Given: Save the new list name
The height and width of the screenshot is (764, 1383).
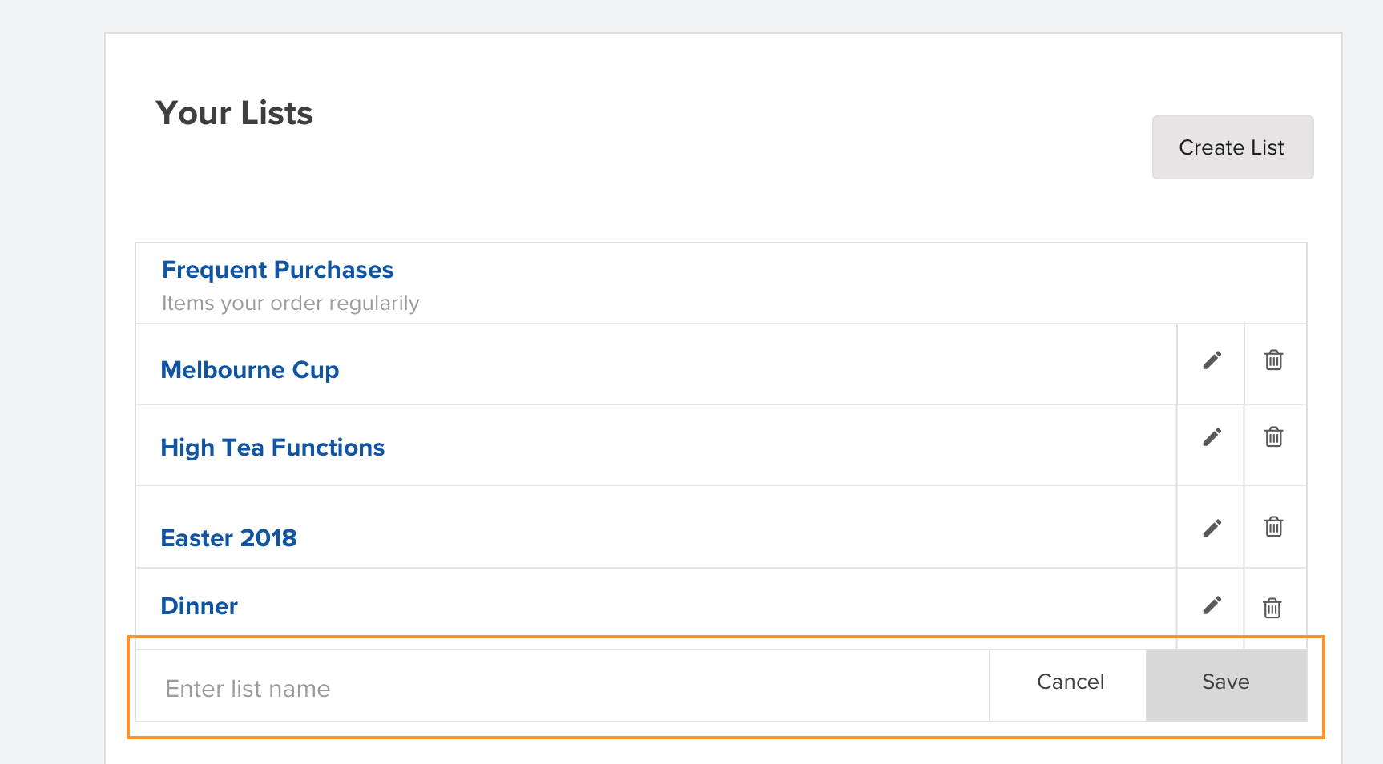Looking at the screenshot, I should pyautogui.click(x=1225, y=682).
